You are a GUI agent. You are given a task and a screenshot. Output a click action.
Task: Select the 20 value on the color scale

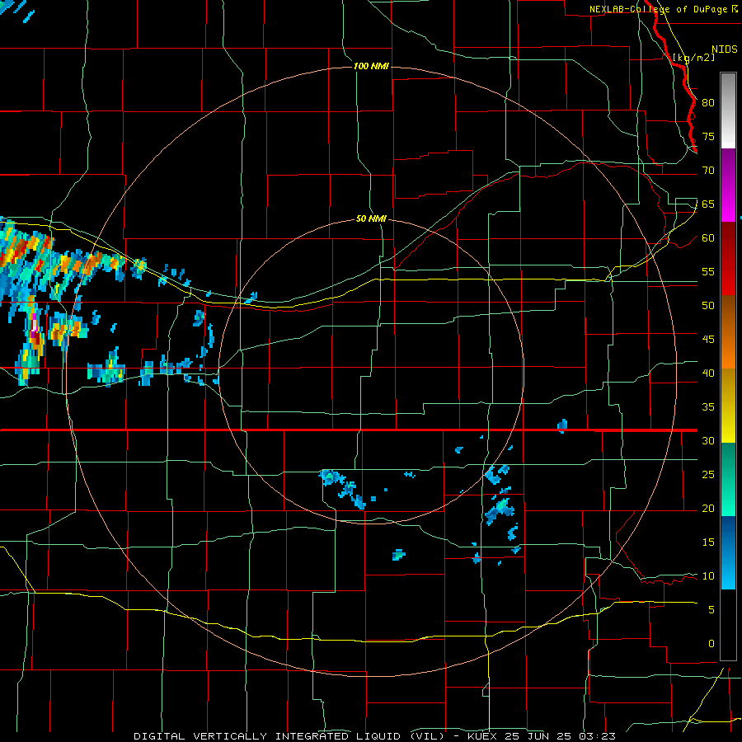tap(708, 509)
